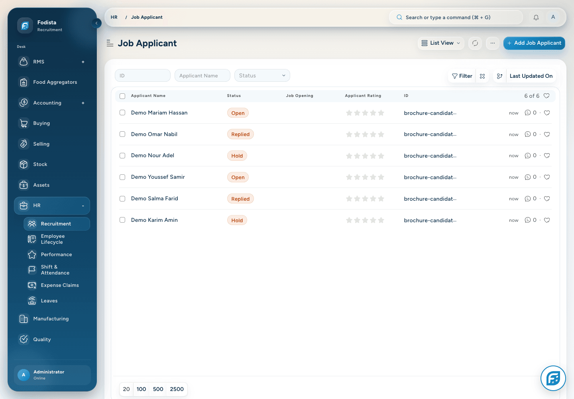Open Manufacturing module icon

point(24,319)
